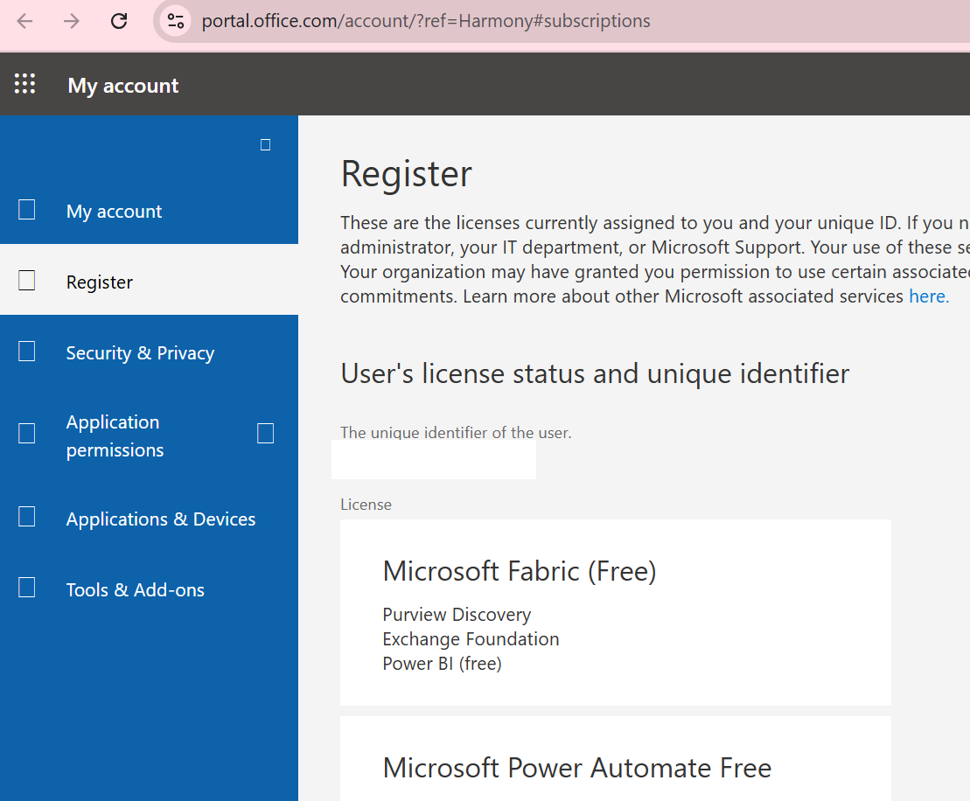Open the Microsoft 365 app launcher grid

coord(24,84)
